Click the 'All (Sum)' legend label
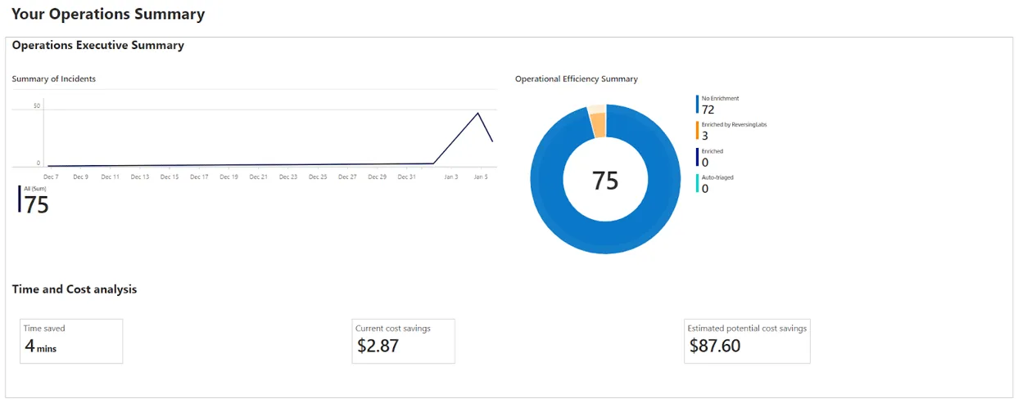 [35, 189]
